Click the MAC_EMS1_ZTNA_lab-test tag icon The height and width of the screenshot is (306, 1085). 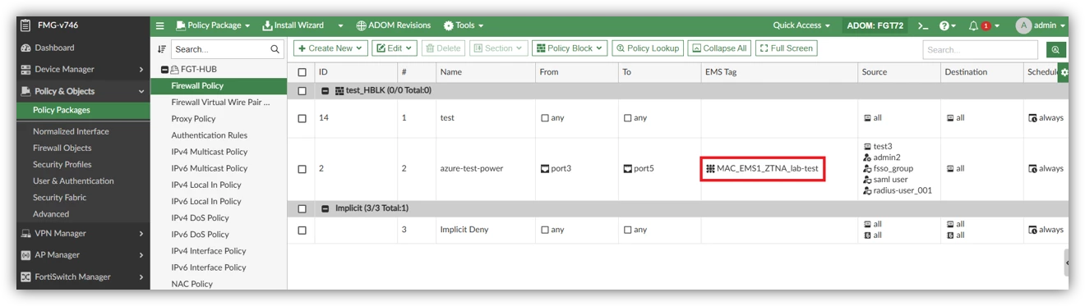[x=710, y=169]
